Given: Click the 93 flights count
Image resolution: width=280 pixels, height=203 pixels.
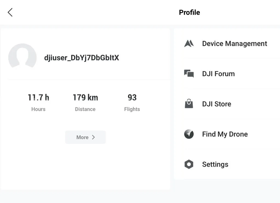Looking at the screenshot, I should (x=132, y=98).
